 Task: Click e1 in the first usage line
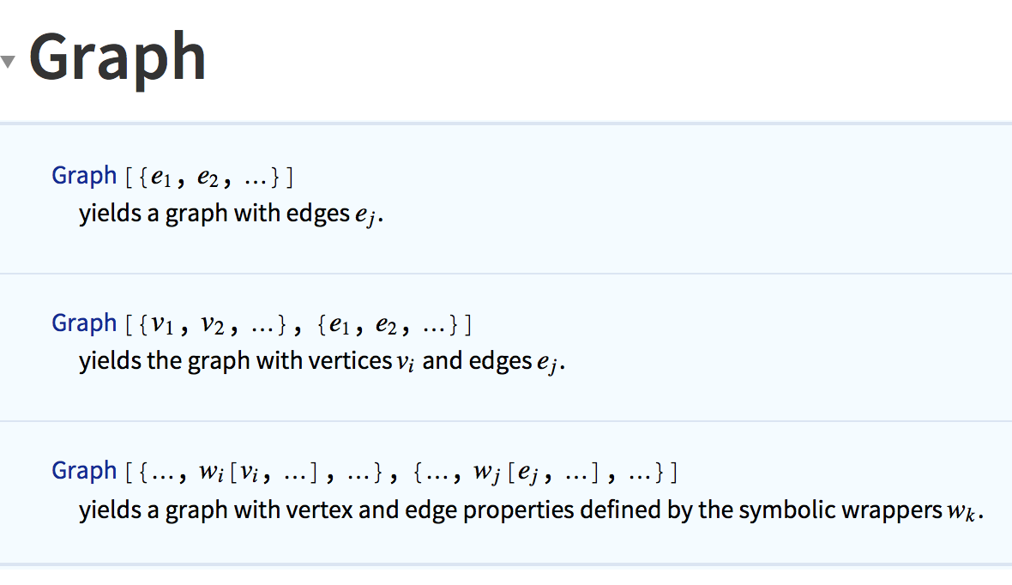point(161,178)
